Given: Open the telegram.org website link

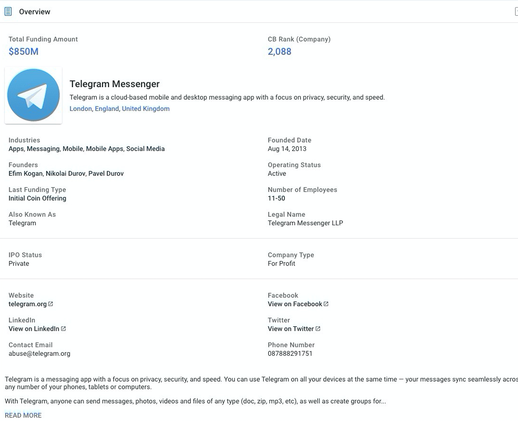Looking at the screenshot, I should point(27,304).
